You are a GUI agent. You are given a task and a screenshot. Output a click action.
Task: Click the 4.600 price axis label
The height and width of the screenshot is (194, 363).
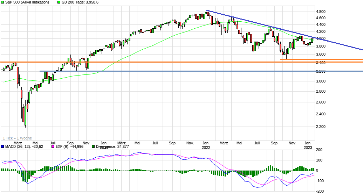tap(321, 18)
